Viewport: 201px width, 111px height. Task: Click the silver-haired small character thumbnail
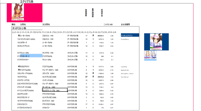click(x=153, y=55)
